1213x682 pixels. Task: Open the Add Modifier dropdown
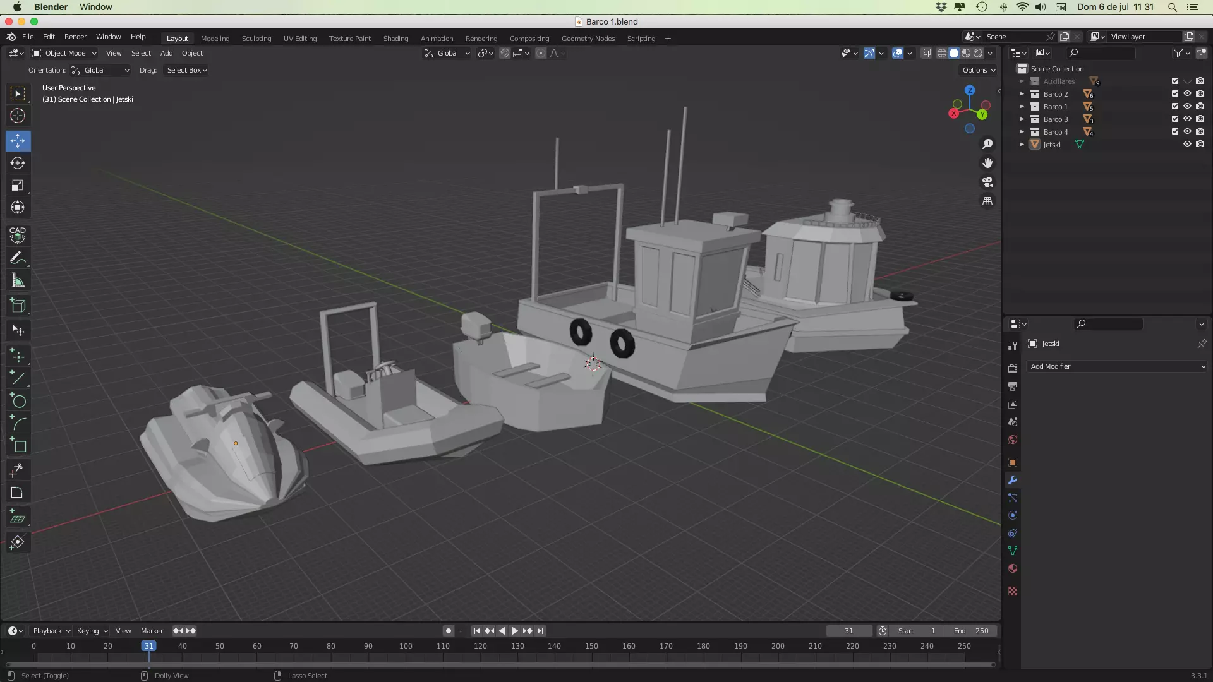click(1117, 366)
